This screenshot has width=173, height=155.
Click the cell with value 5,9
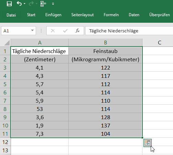[40, 101]
